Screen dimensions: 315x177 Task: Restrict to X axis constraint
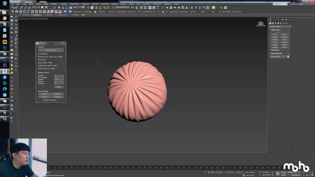[x=192, y=8]
